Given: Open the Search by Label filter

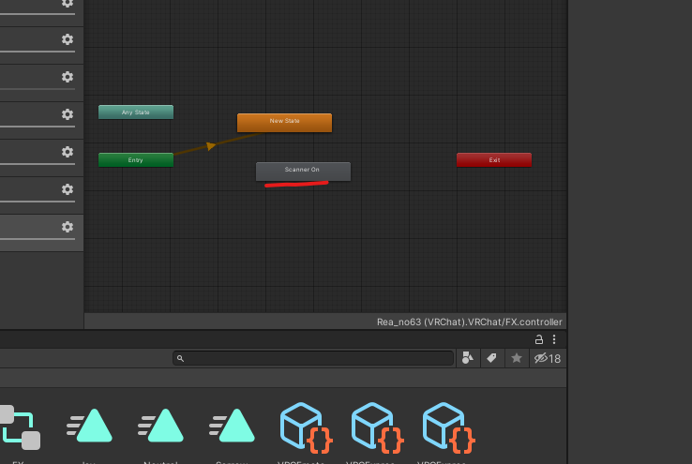Looking at the screenshot, I should (491, 358).
